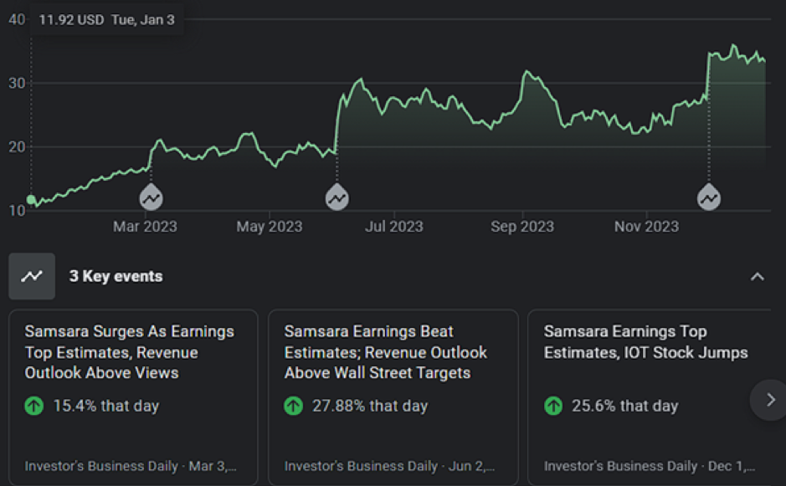The height and width of the screenshot is (486, 786).
Task: Click the green up arrow beside 25.6%
Action: tap(553, 407)
